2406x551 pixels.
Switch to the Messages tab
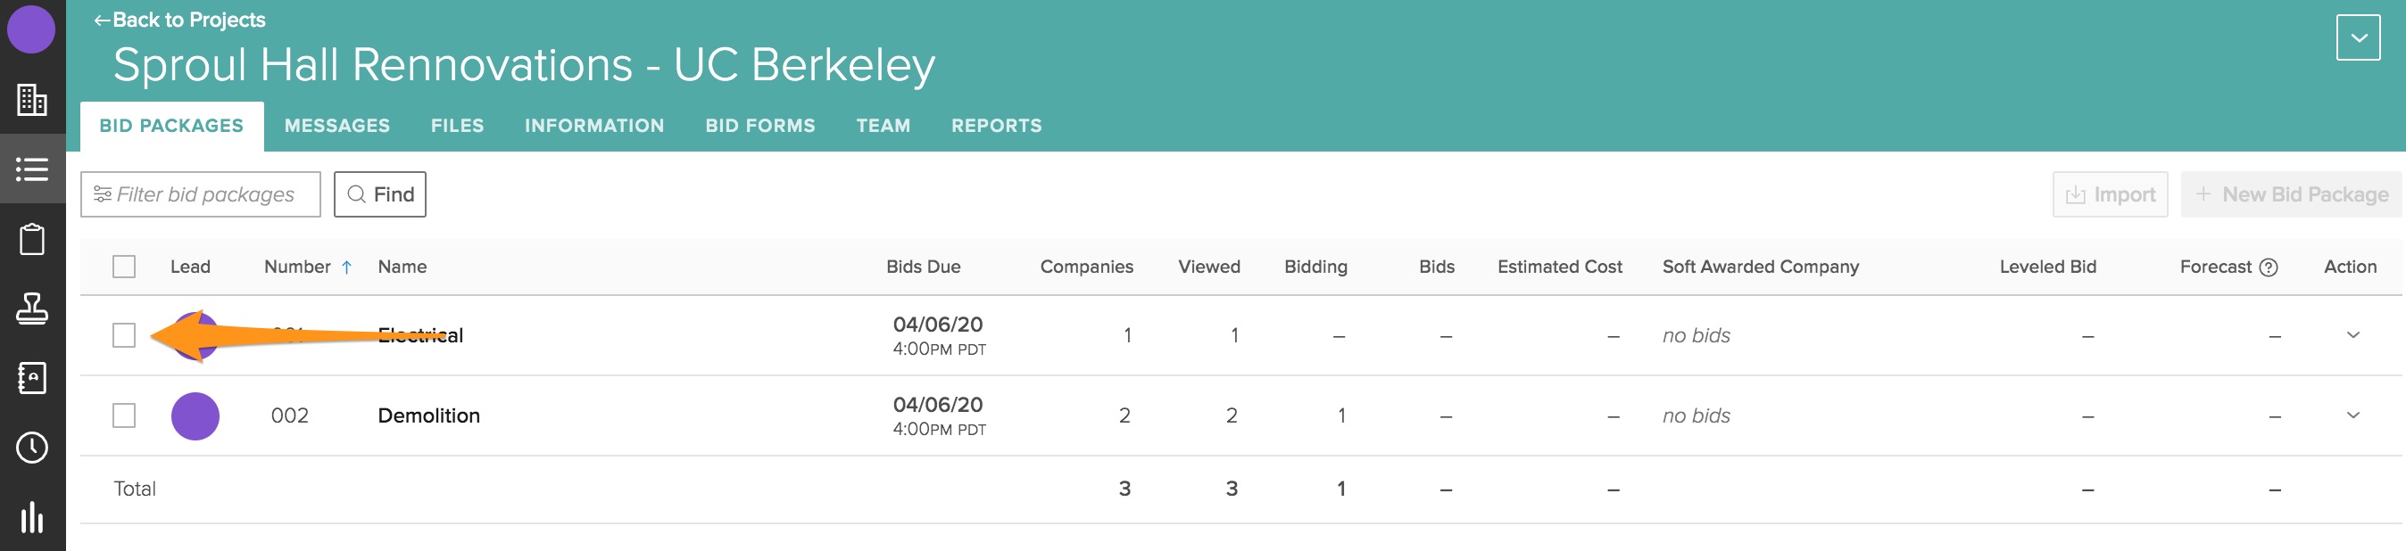(x=337, y=126)
